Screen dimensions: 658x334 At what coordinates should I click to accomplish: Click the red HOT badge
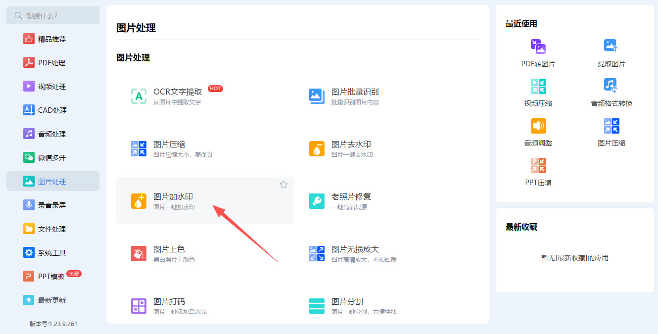(x=215, y=89)
